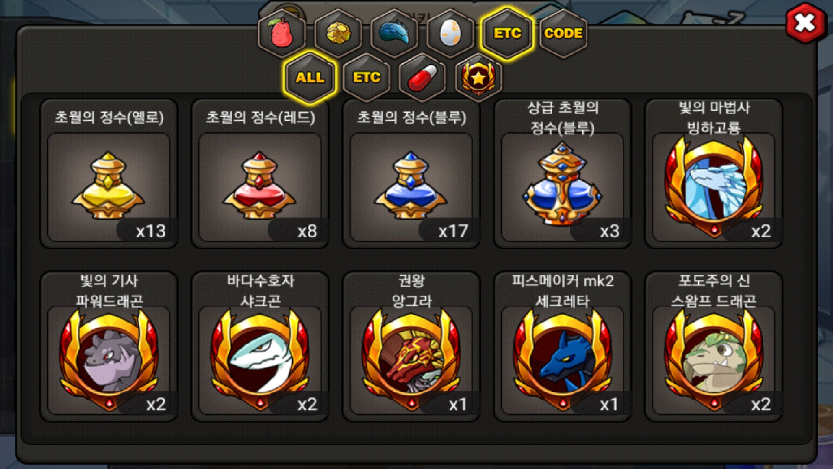Select the gray power dragon emblem
Viewport: 833px width, 469px height.
point(108,347)
